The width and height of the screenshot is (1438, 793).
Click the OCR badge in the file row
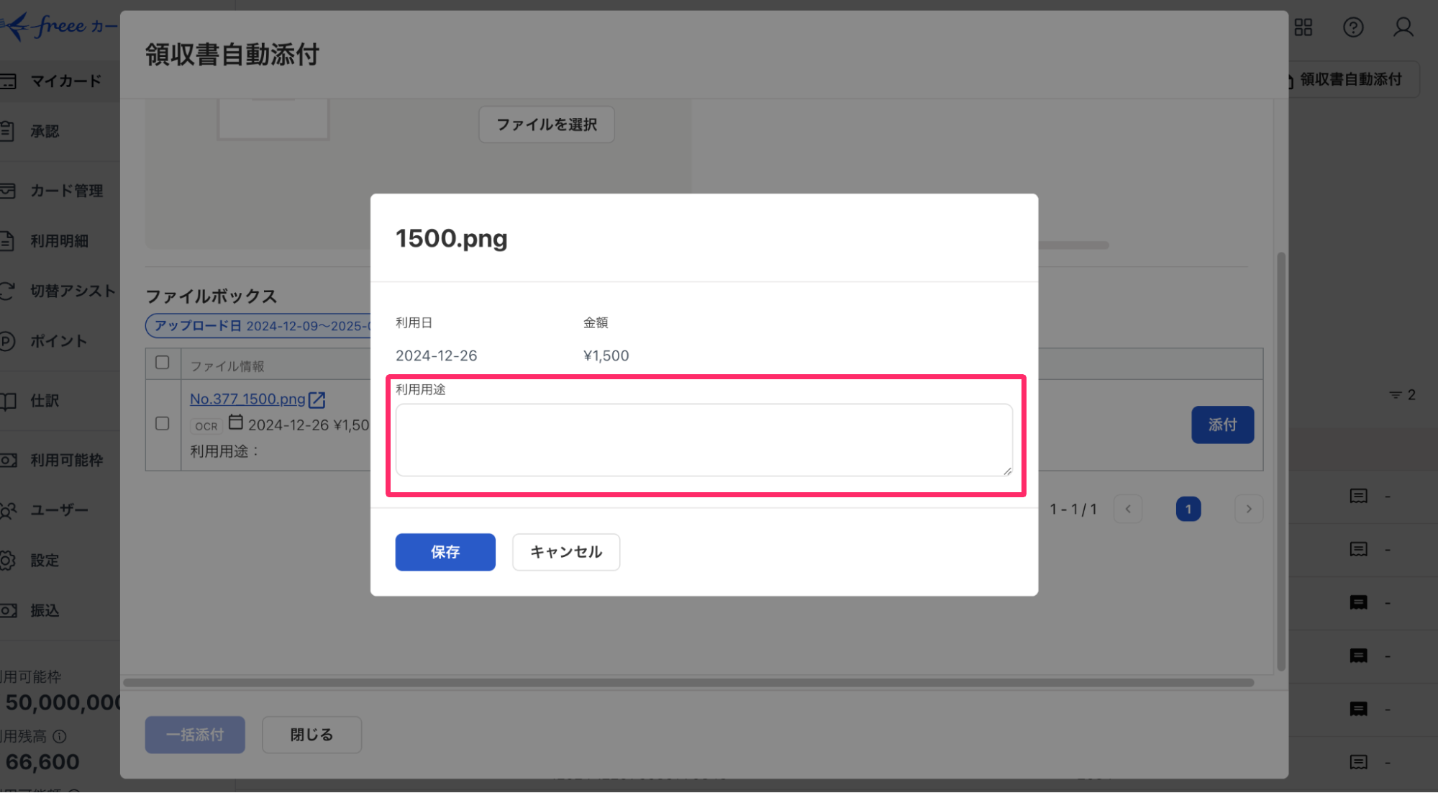click(206, 426)
